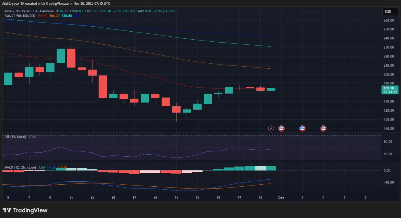Image resolution: width=401 pixels, height=218 pixels.
Task: Click the 220.00 price axis label
Action: [x=388, y=56]
